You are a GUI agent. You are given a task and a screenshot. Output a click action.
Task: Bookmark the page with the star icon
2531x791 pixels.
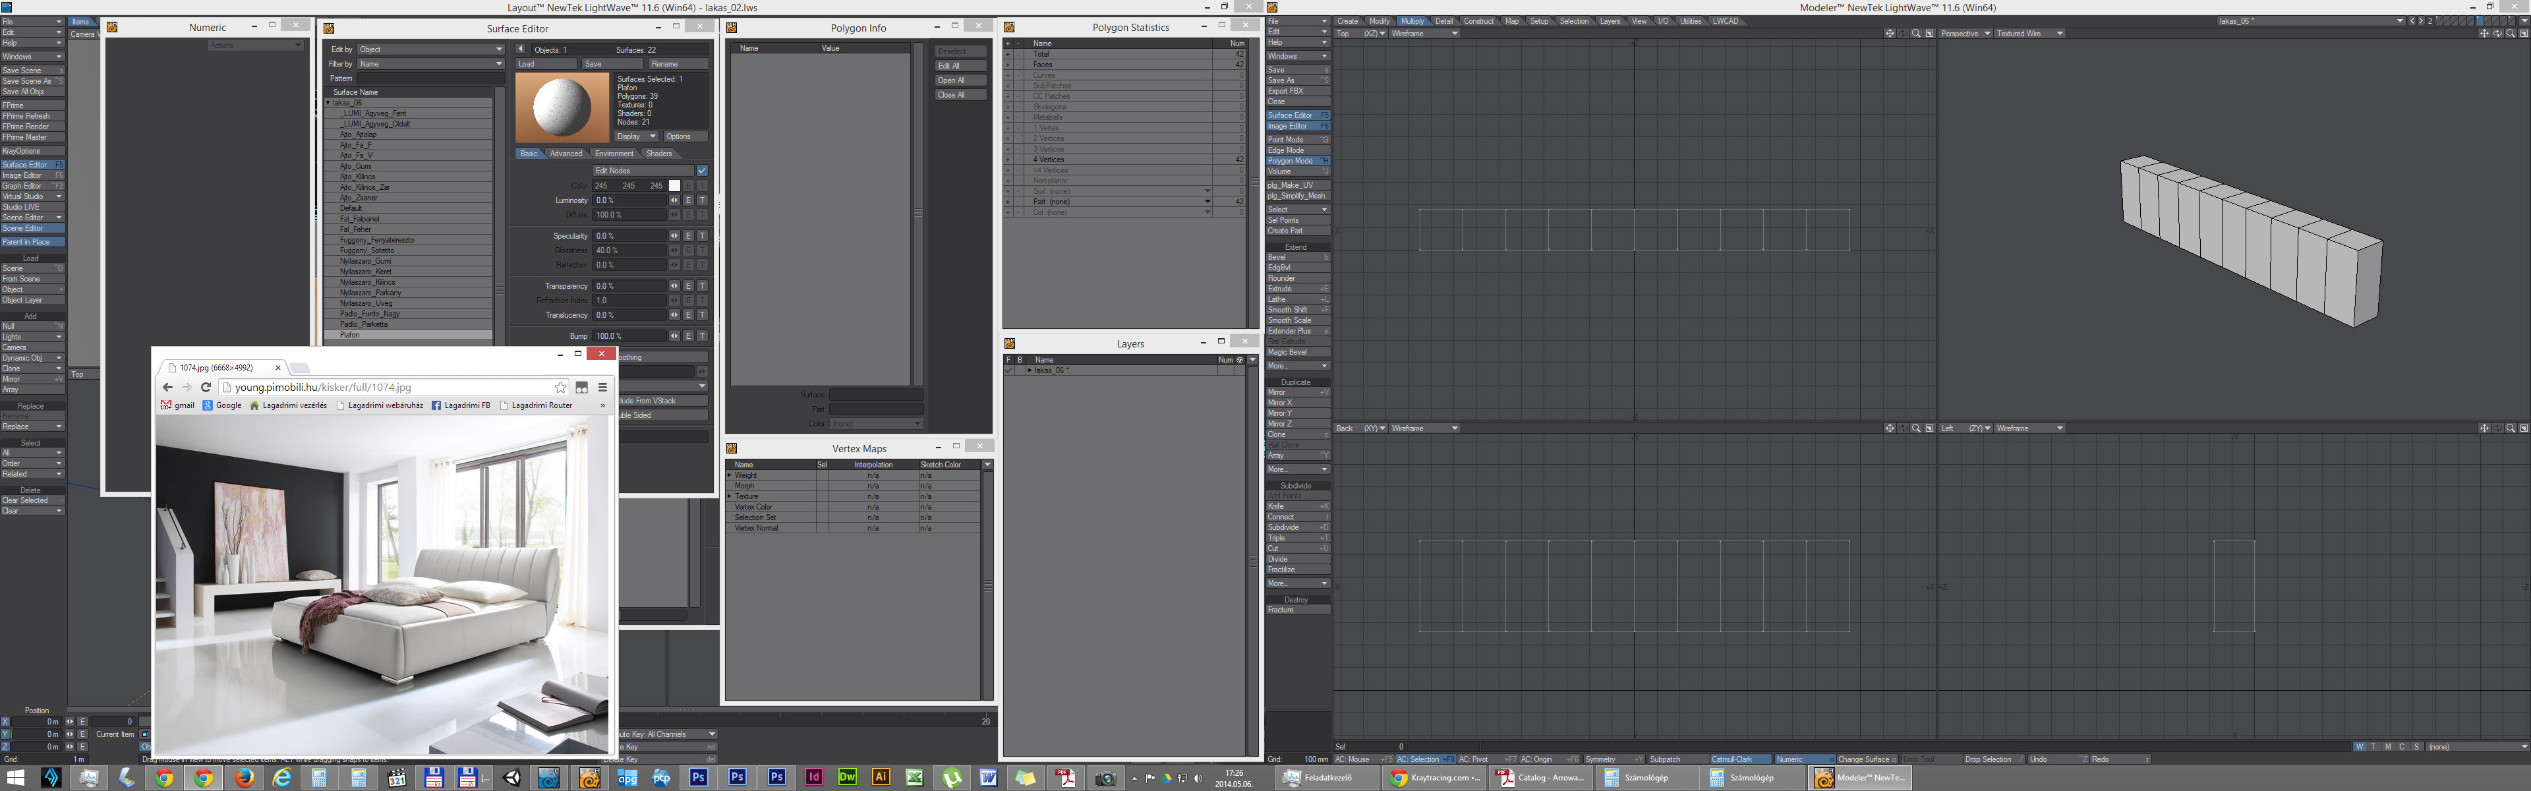pos(560,387)
